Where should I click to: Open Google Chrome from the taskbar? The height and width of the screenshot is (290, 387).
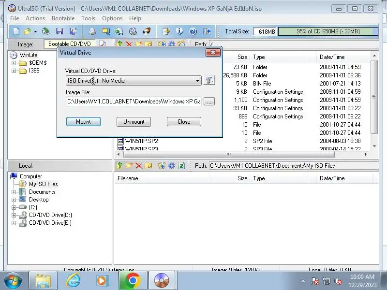click(133, 280)
